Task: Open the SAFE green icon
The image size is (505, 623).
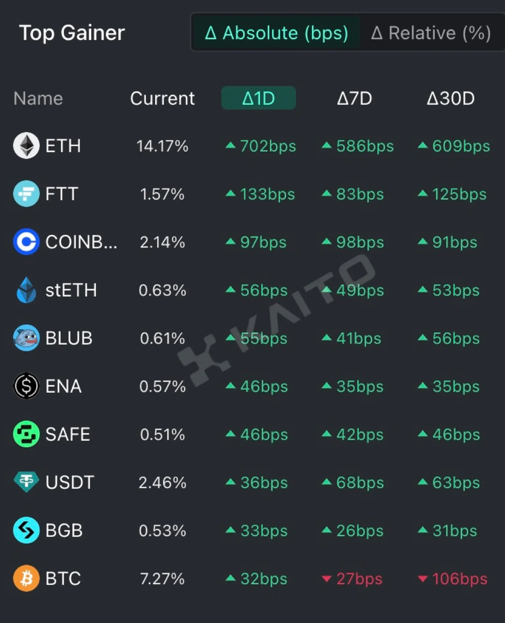Action: [27, 434]
